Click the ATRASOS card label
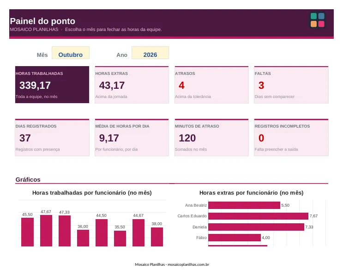343x276 pixels. point(185,74)
